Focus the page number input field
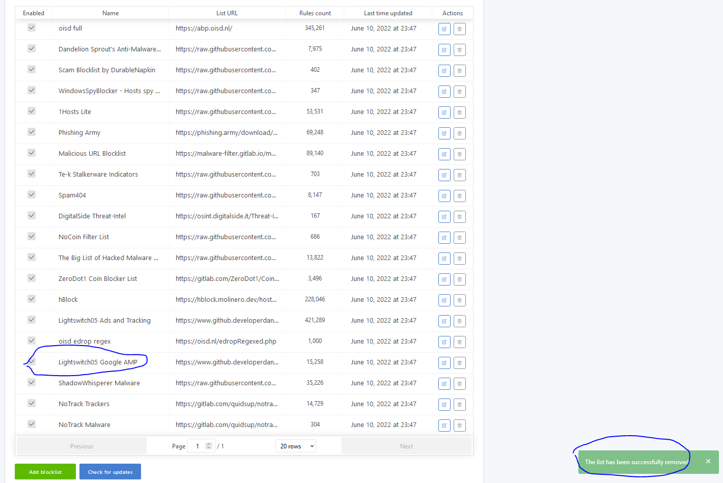Screen dimensions: 723x483 201,446
